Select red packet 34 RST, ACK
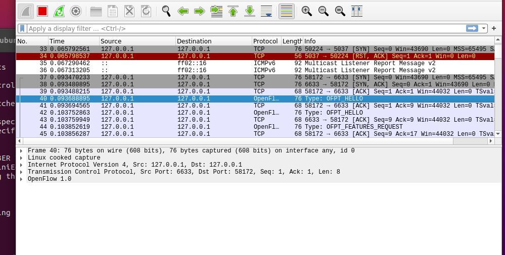This screenshot has height=255, width=505. 255,56
